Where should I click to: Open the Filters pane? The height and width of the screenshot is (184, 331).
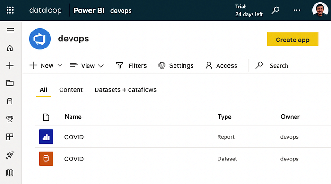pos(131,65)
